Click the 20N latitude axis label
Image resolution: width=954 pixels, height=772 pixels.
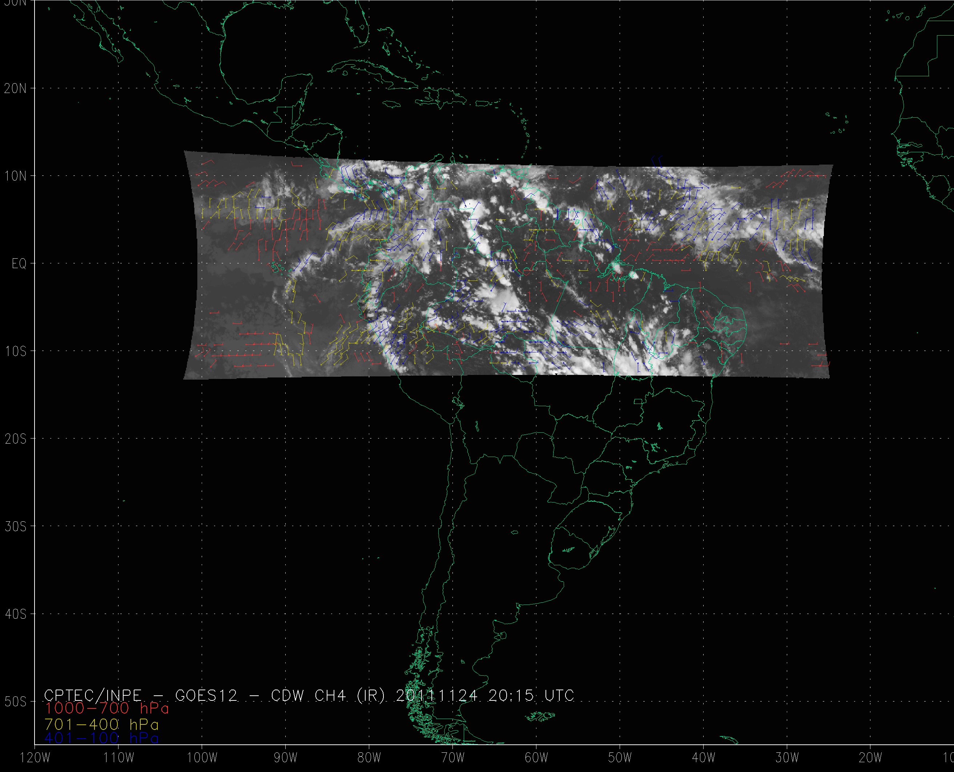click(x=15, y=89)
